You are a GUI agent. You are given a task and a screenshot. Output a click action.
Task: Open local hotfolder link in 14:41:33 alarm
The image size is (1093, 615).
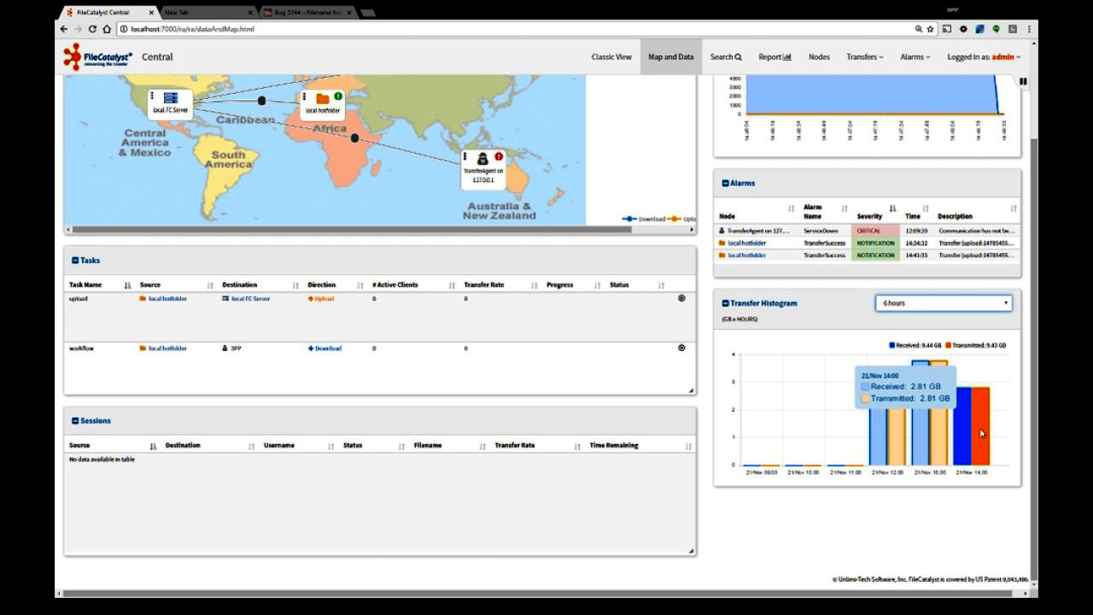746,255
